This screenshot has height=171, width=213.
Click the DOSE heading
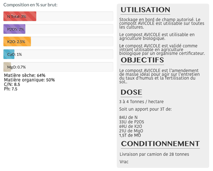pos(131,92)
